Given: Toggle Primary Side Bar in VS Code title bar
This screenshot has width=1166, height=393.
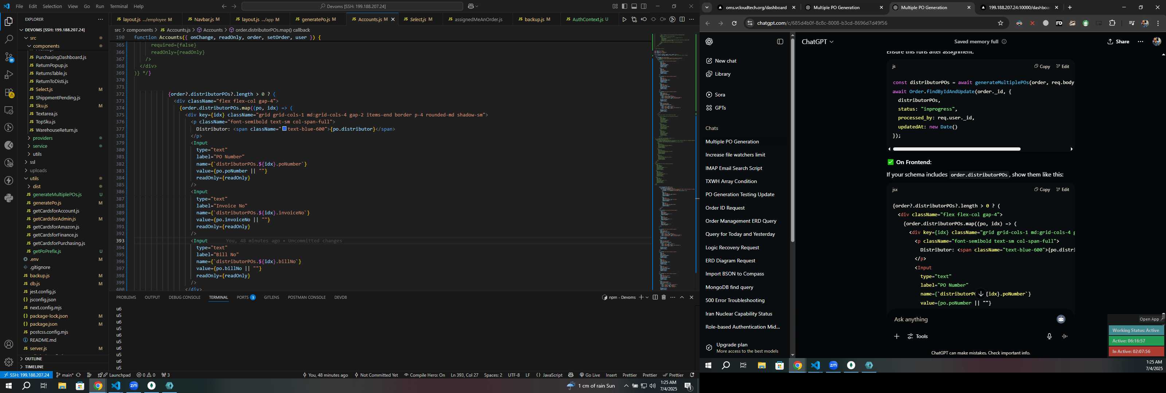Looking at the screenshot, I should [625, 6].
